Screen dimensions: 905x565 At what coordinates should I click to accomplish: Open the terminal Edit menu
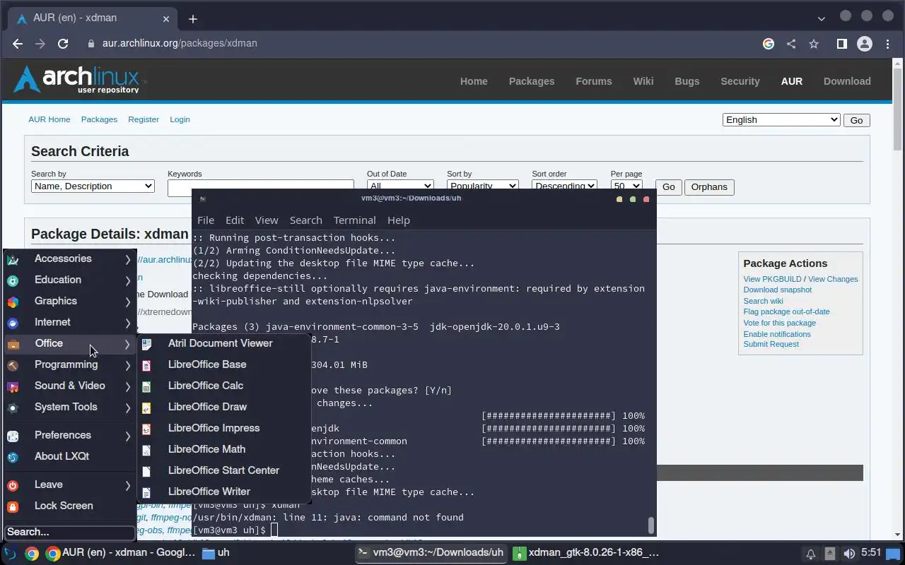235,220
